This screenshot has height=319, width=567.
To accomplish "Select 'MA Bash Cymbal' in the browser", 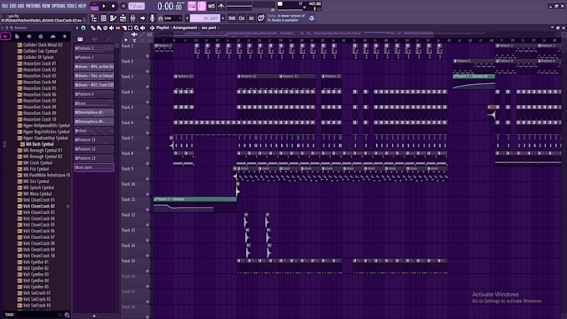I will click(40, 144).
